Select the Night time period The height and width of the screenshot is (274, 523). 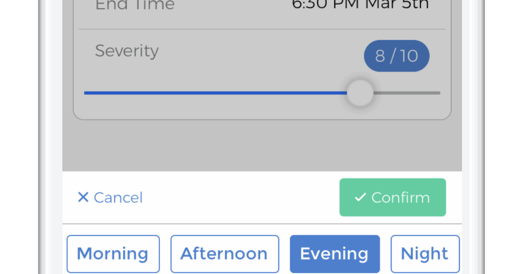pos(425,253)
